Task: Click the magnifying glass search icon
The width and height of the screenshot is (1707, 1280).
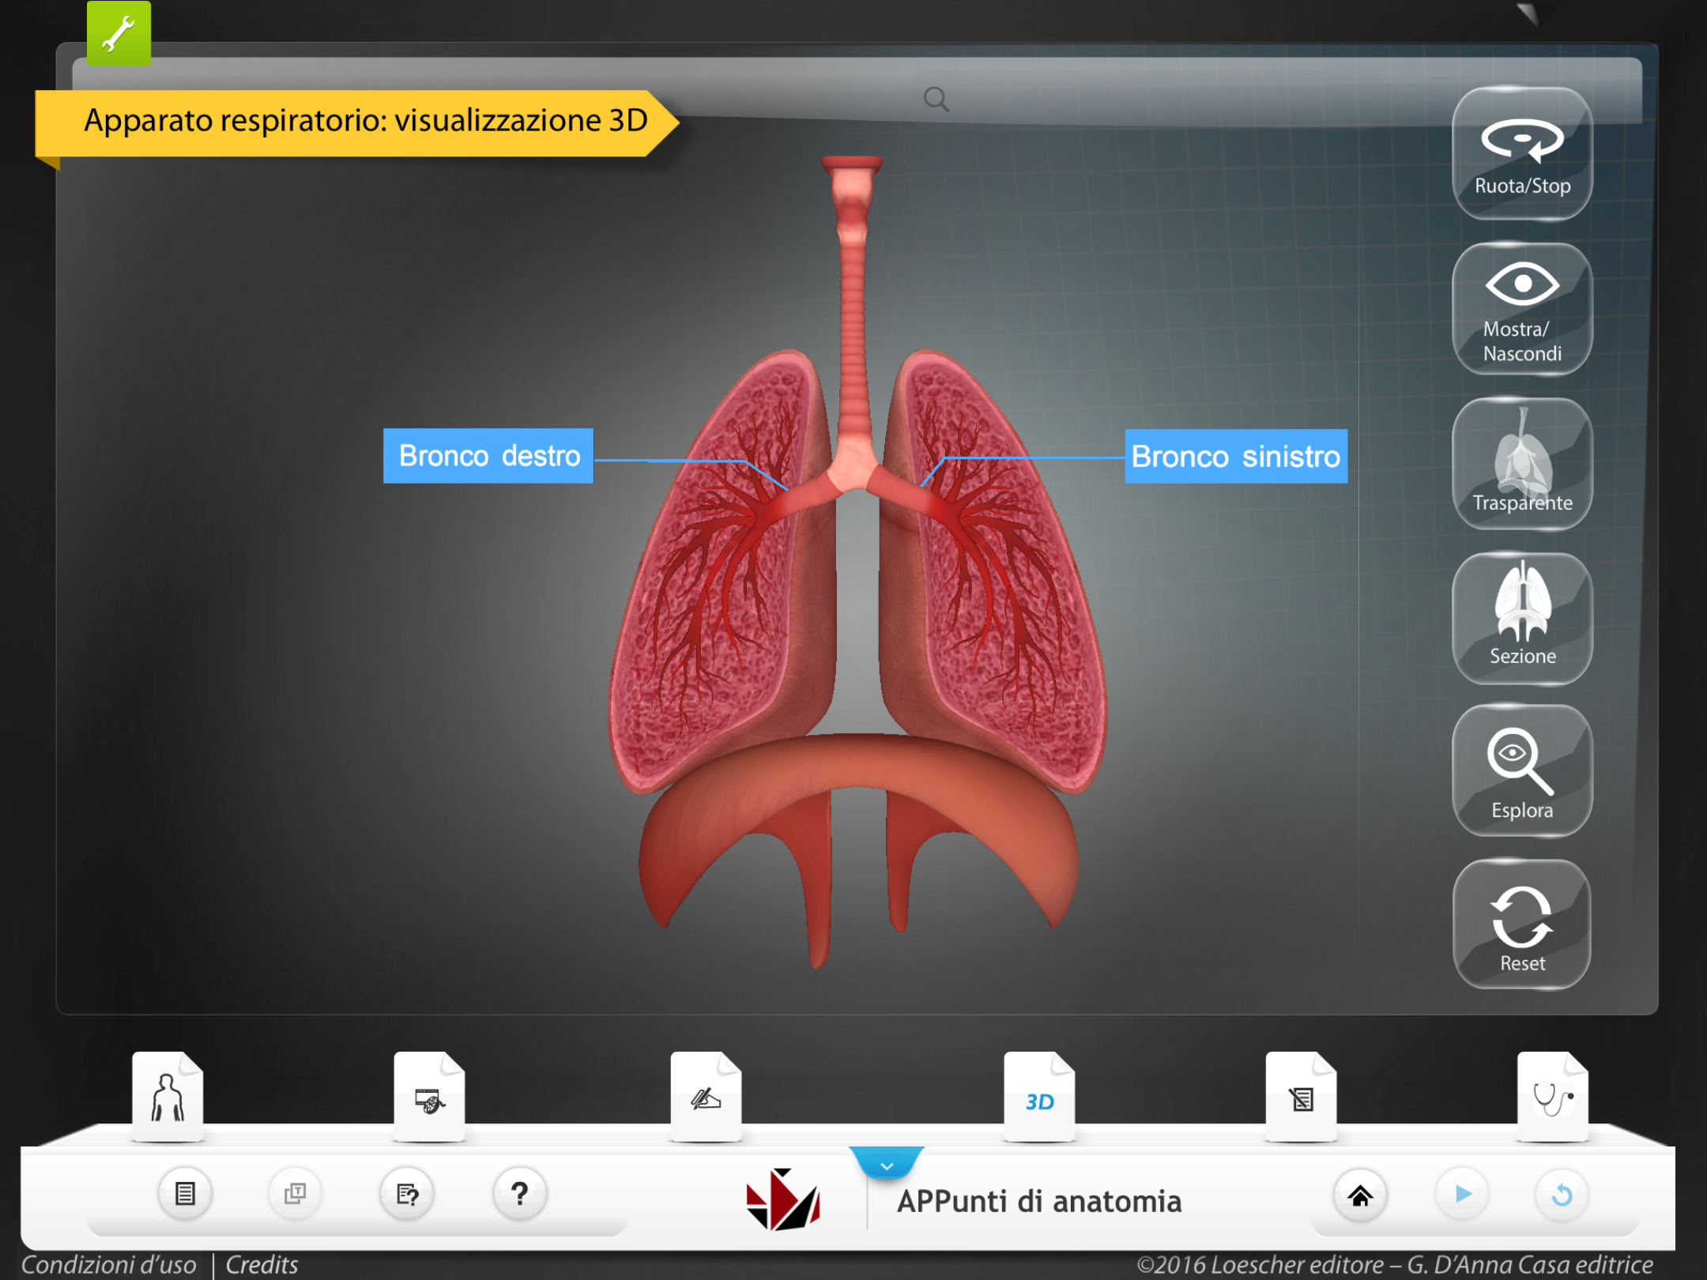Action: [936, 100]
